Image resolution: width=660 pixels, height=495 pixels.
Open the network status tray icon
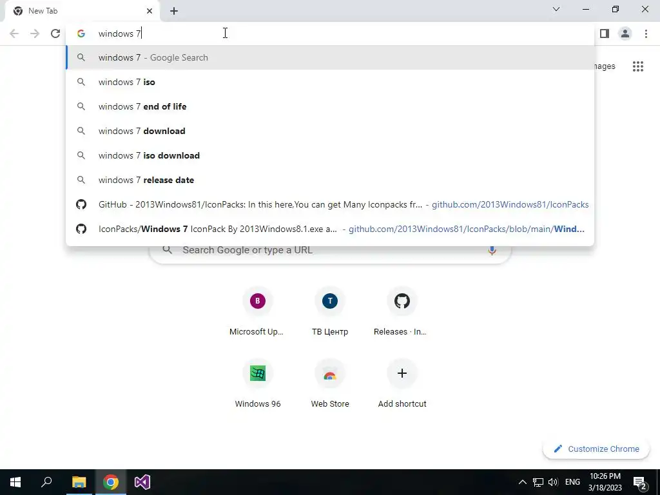click(538, 482)
